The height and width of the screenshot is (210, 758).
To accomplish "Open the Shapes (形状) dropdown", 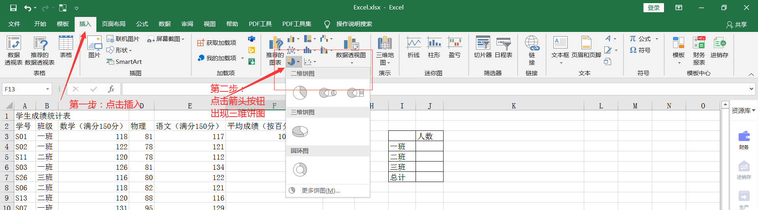I will point(119,50).
